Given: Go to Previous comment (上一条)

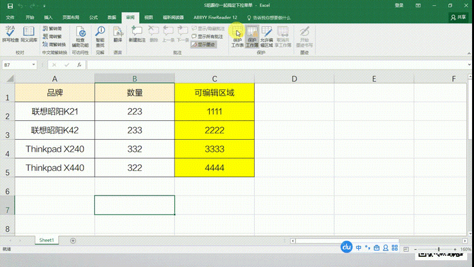Looking at the screenshot, I should coord(168,34).
